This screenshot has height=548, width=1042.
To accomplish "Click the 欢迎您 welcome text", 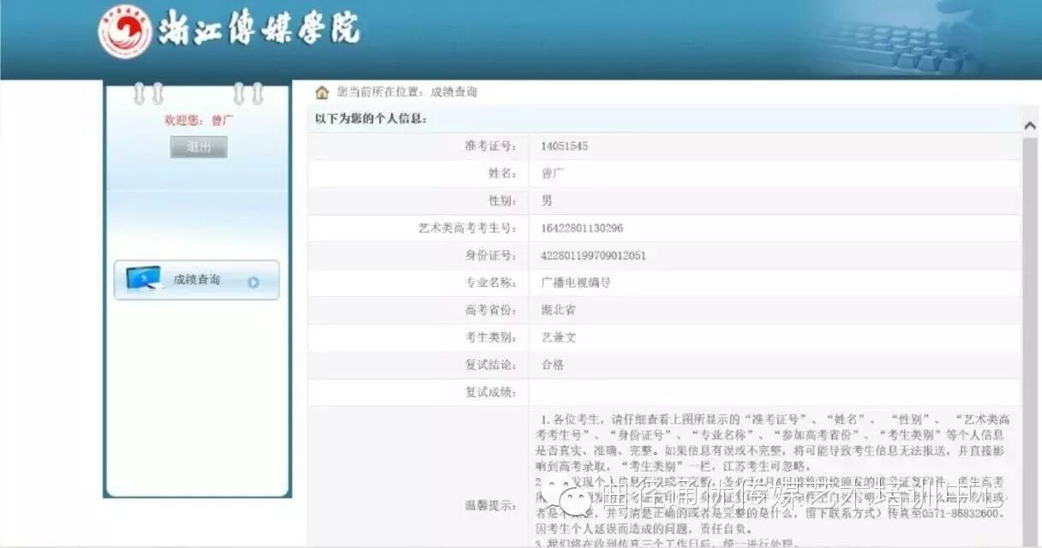I will pyautogui.click(x=199, y=120).
